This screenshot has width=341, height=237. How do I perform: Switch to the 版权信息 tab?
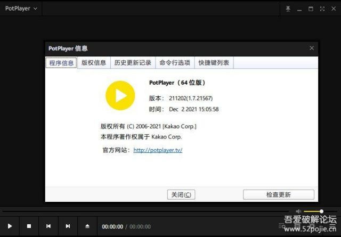click(94, 63)
